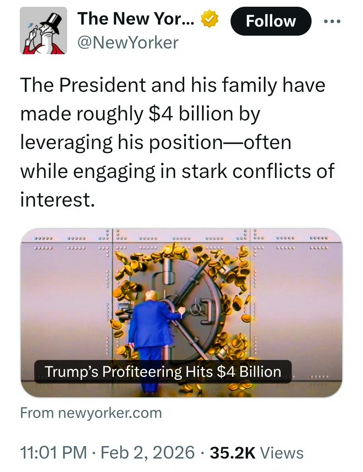The width and height of the screenshot is (363, 472).
Task: Click the truncated "The New Yor..." display name
Action: pyautogui.click(x=136, y=19)
